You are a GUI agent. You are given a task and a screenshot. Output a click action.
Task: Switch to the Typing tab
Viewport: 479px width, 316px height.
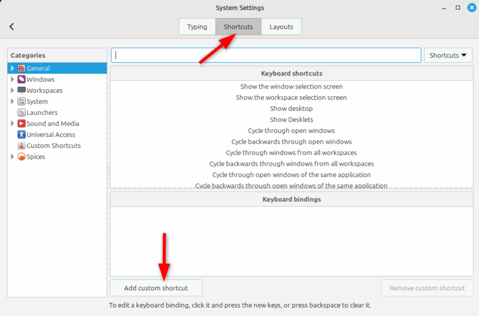pos(197,27)
